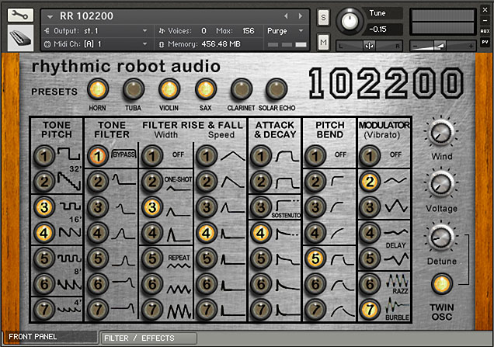Viewport: 494px width, 347px height.
Task: Select the CLARINET preset button
Action: [x=242, y=89]
